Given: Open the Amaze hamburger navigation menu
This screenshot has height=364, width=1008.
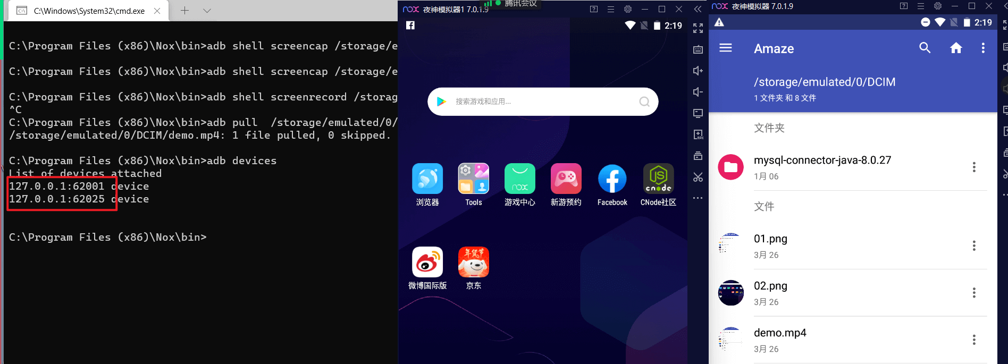Looking at the screenshot, I should pos(726,48).
